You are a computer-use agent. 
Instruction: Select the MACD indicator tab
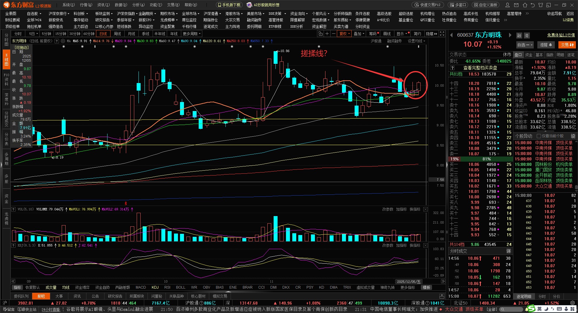click(141, 287)
